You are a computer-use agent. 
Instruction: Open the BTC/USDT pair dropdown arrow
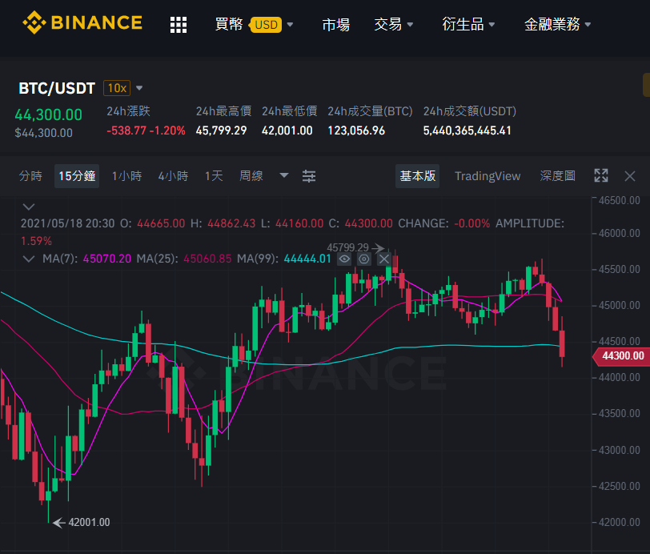click(x=139, y=88)
